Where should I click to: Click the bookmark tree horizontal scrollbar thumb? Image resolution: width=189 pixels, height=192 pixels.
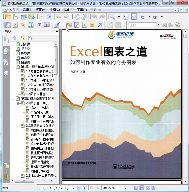pyautogui.click(x=24, y=181)
